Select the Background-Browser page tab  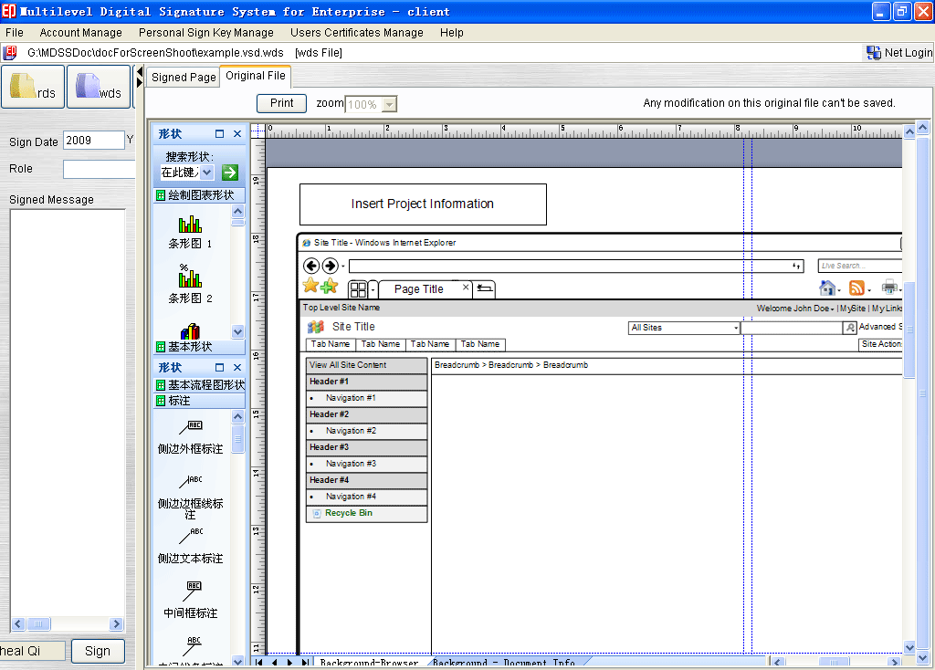(369, 663)
